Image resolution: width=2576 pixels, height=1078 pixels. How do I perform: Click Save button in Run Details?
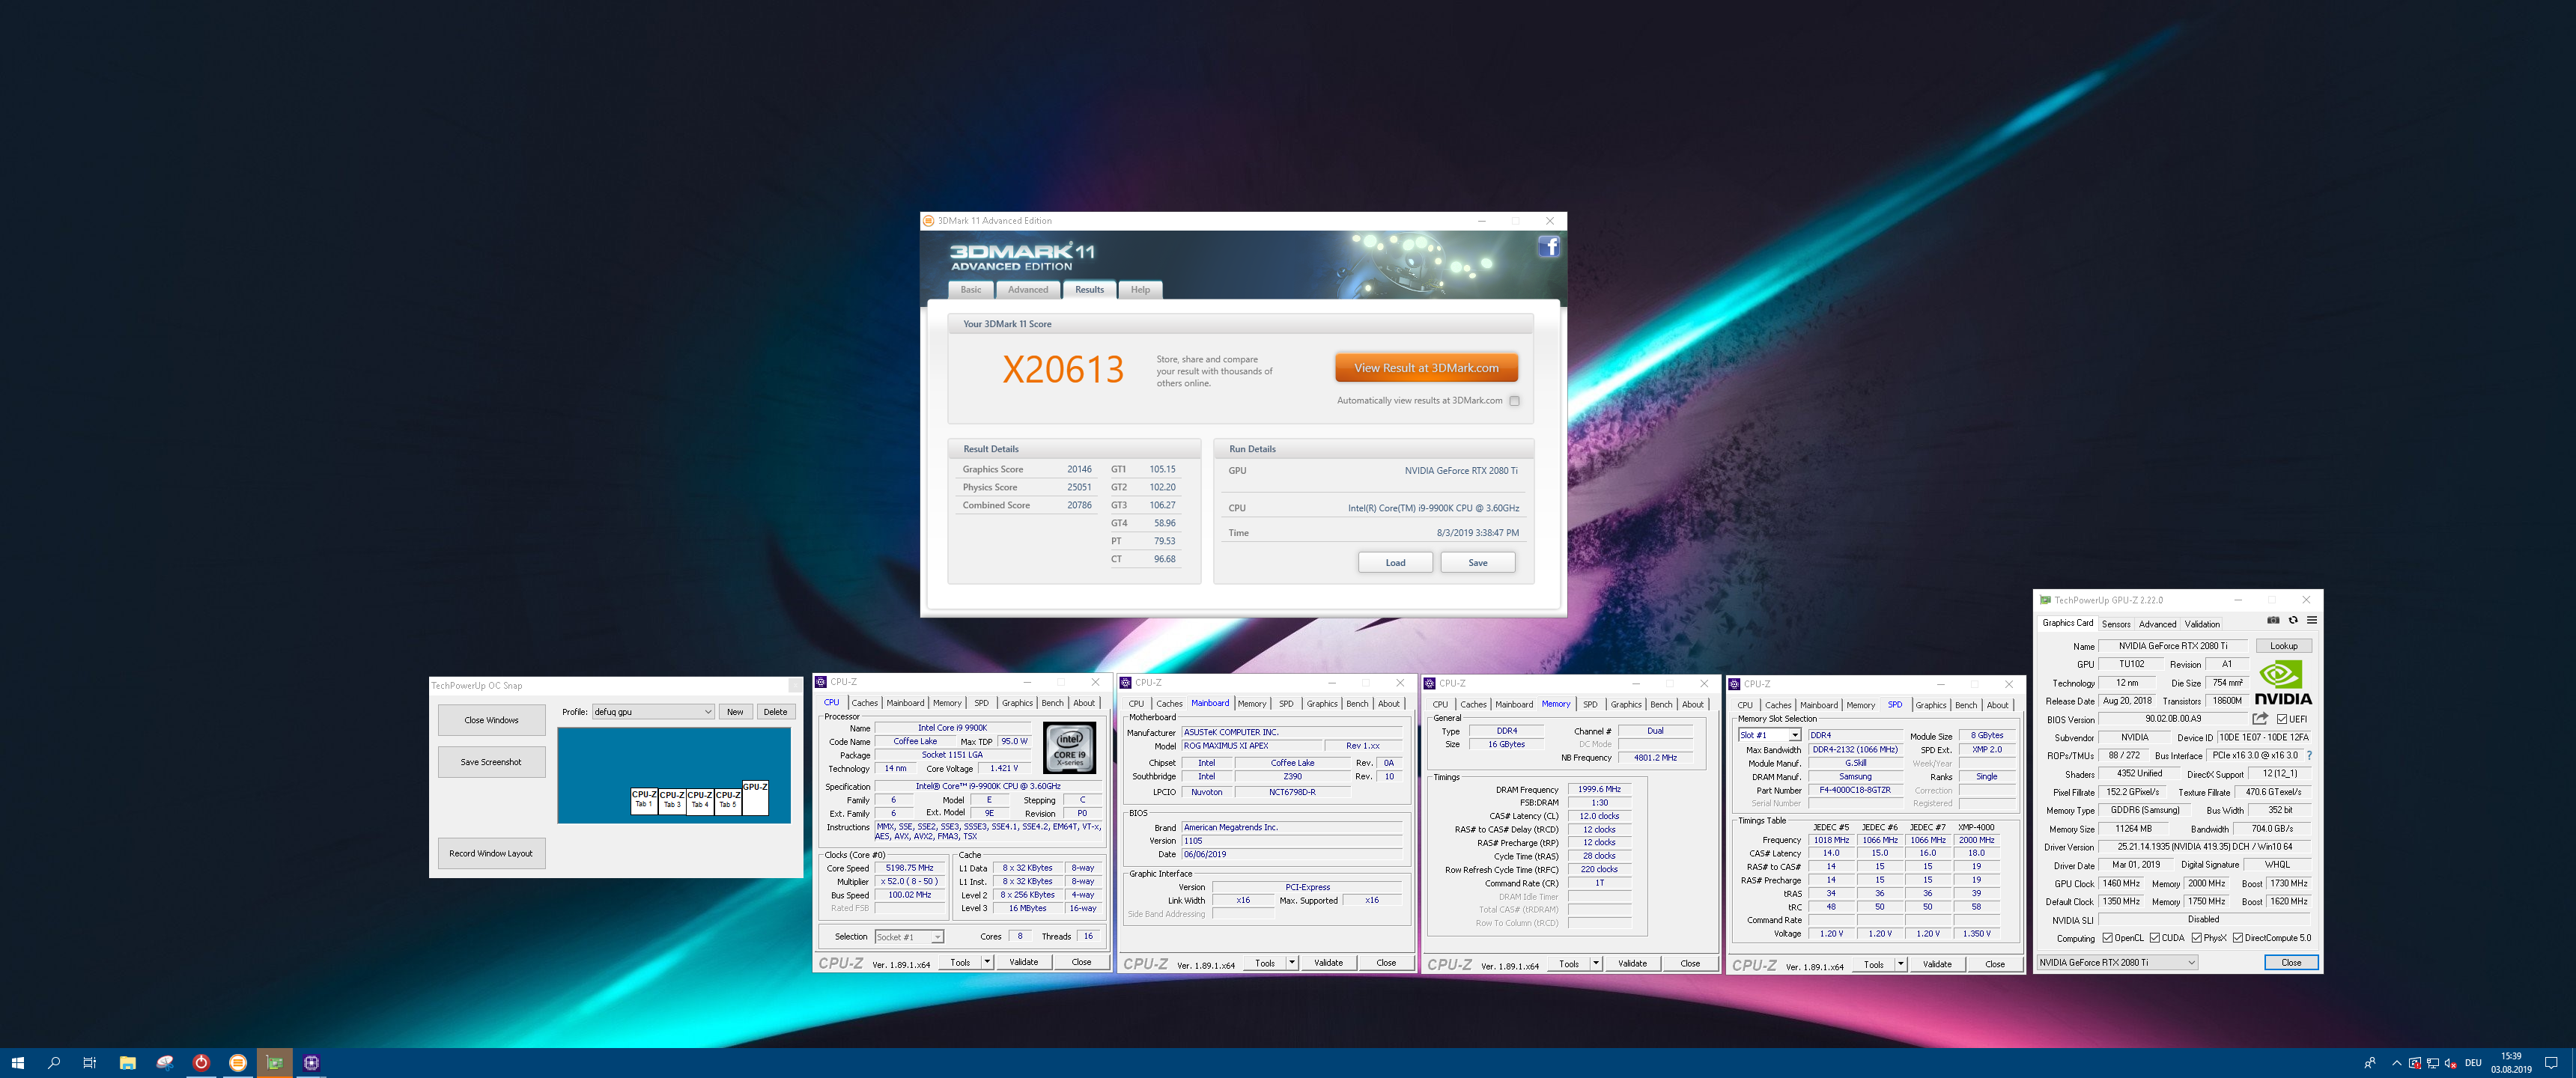1477,563
